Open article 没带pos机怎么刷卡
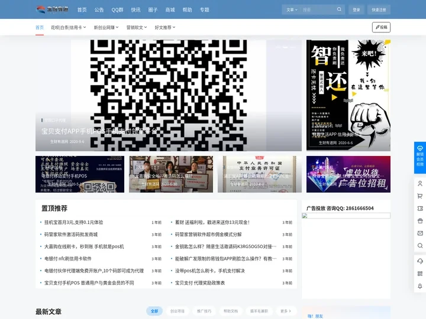The height and width of the screenshot is (319, 426). tap(209, 271)
